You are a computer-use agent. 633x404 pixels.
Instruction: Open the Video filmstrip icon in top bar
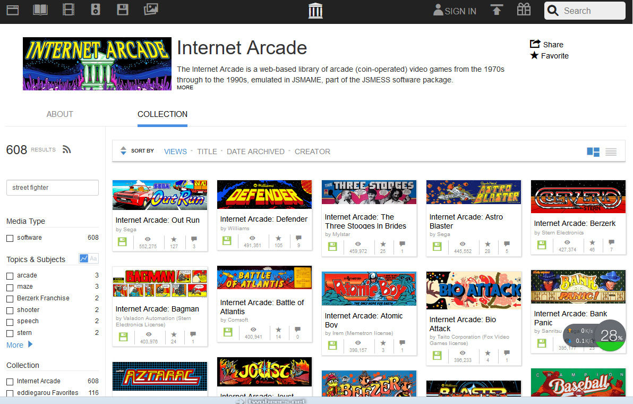click(68, 10)
